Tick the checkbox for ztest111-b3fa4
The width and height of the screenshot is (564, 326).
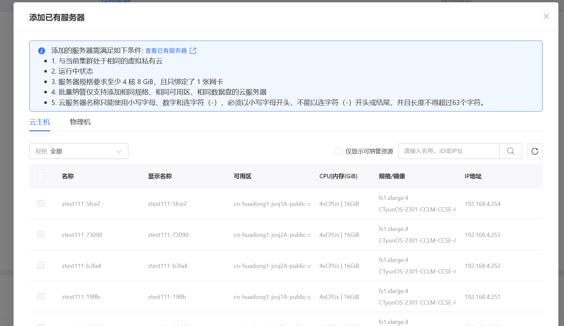tap(41, 266)
